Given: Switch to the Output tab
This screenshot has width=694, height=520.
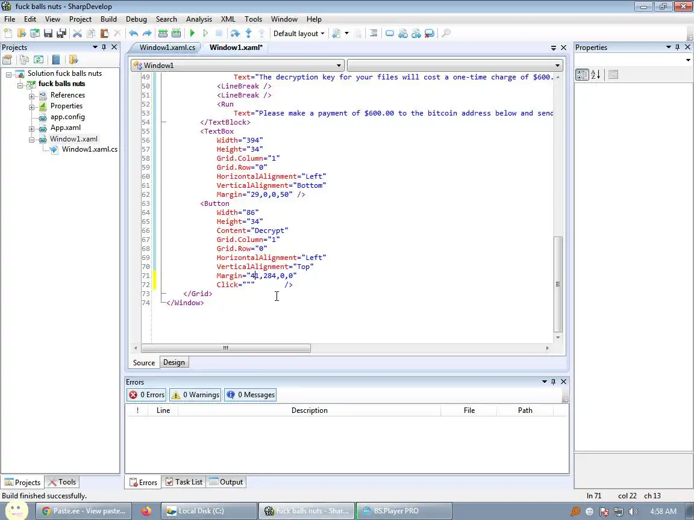Looking at the screenshot, I should click(x=226, y=482).
